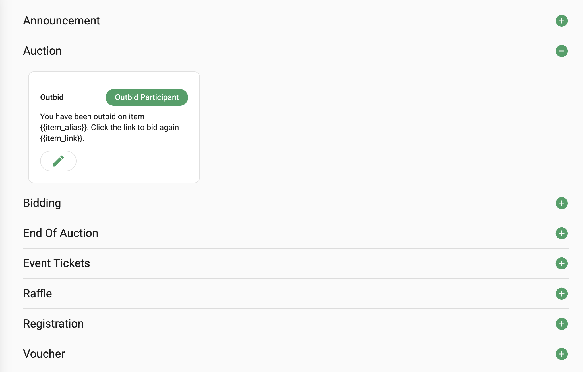The height and width of the screenshot is (372, 583).
Task: Click the pencil edit icon on Outbid card
Action: pos(58,161)
